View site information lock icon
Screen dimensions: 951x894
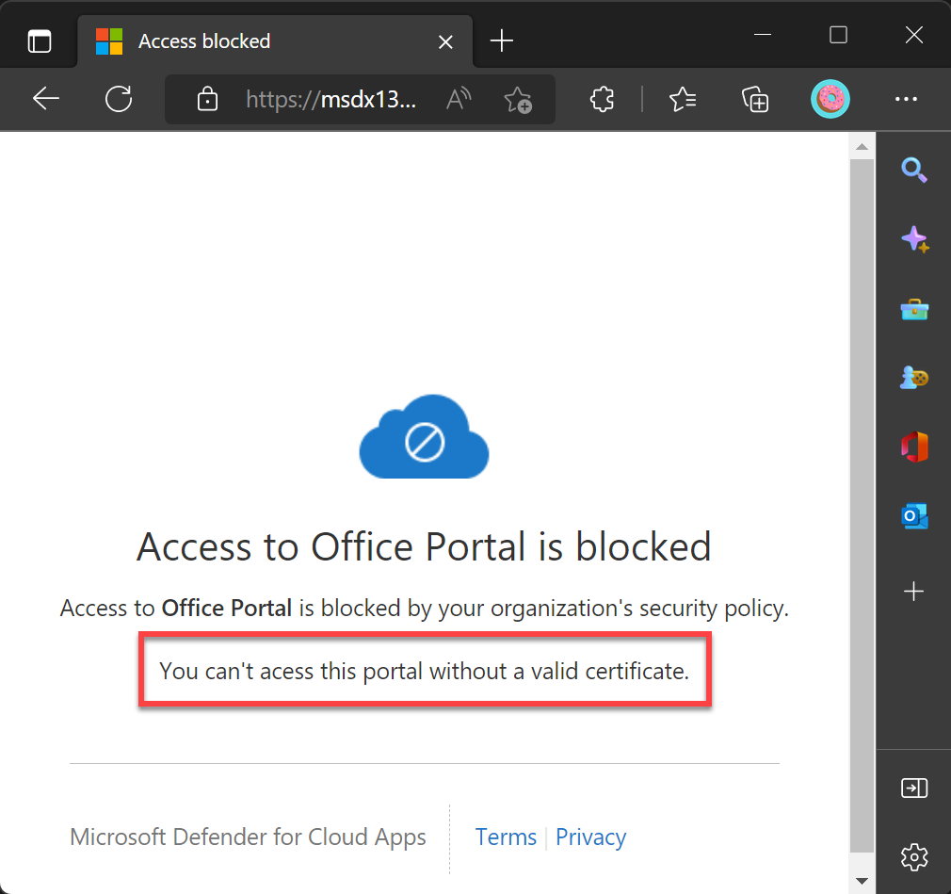coord(207,99)
